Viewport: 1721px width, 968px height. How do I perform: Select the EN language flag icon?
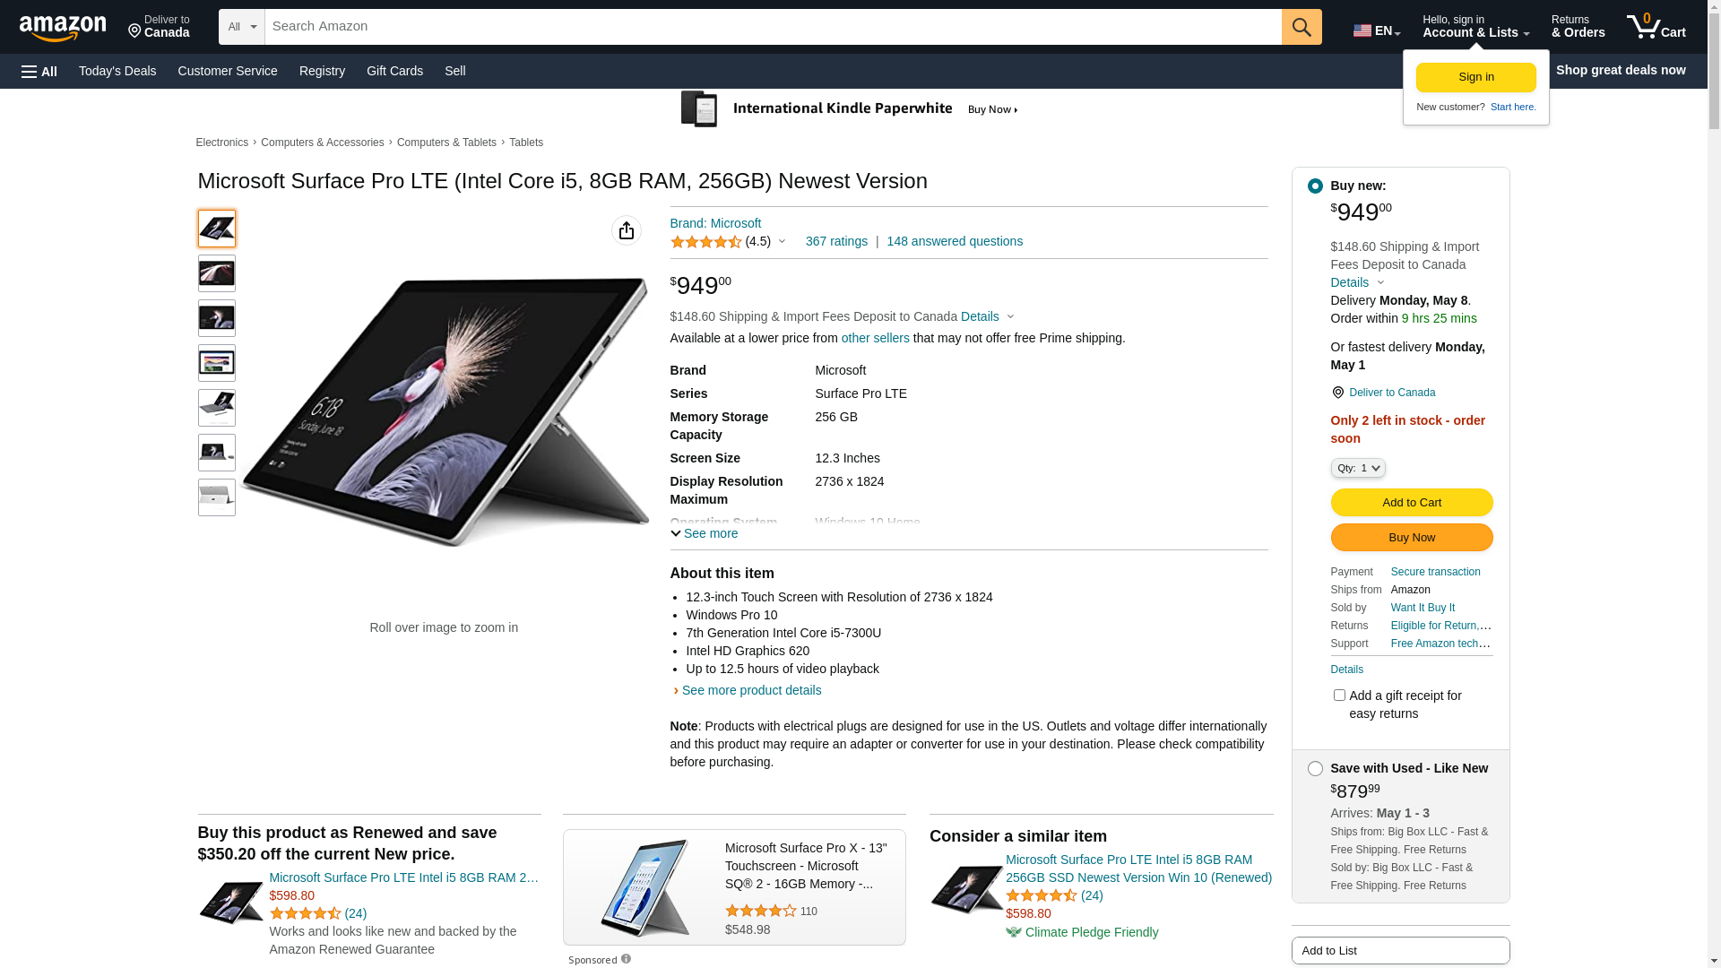point(1362,30)
